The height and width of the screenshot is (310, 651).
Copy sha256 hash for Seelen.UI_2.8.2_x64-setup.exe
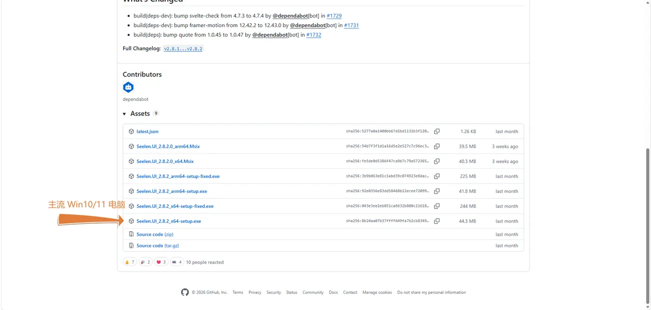[x=437, y=221]
